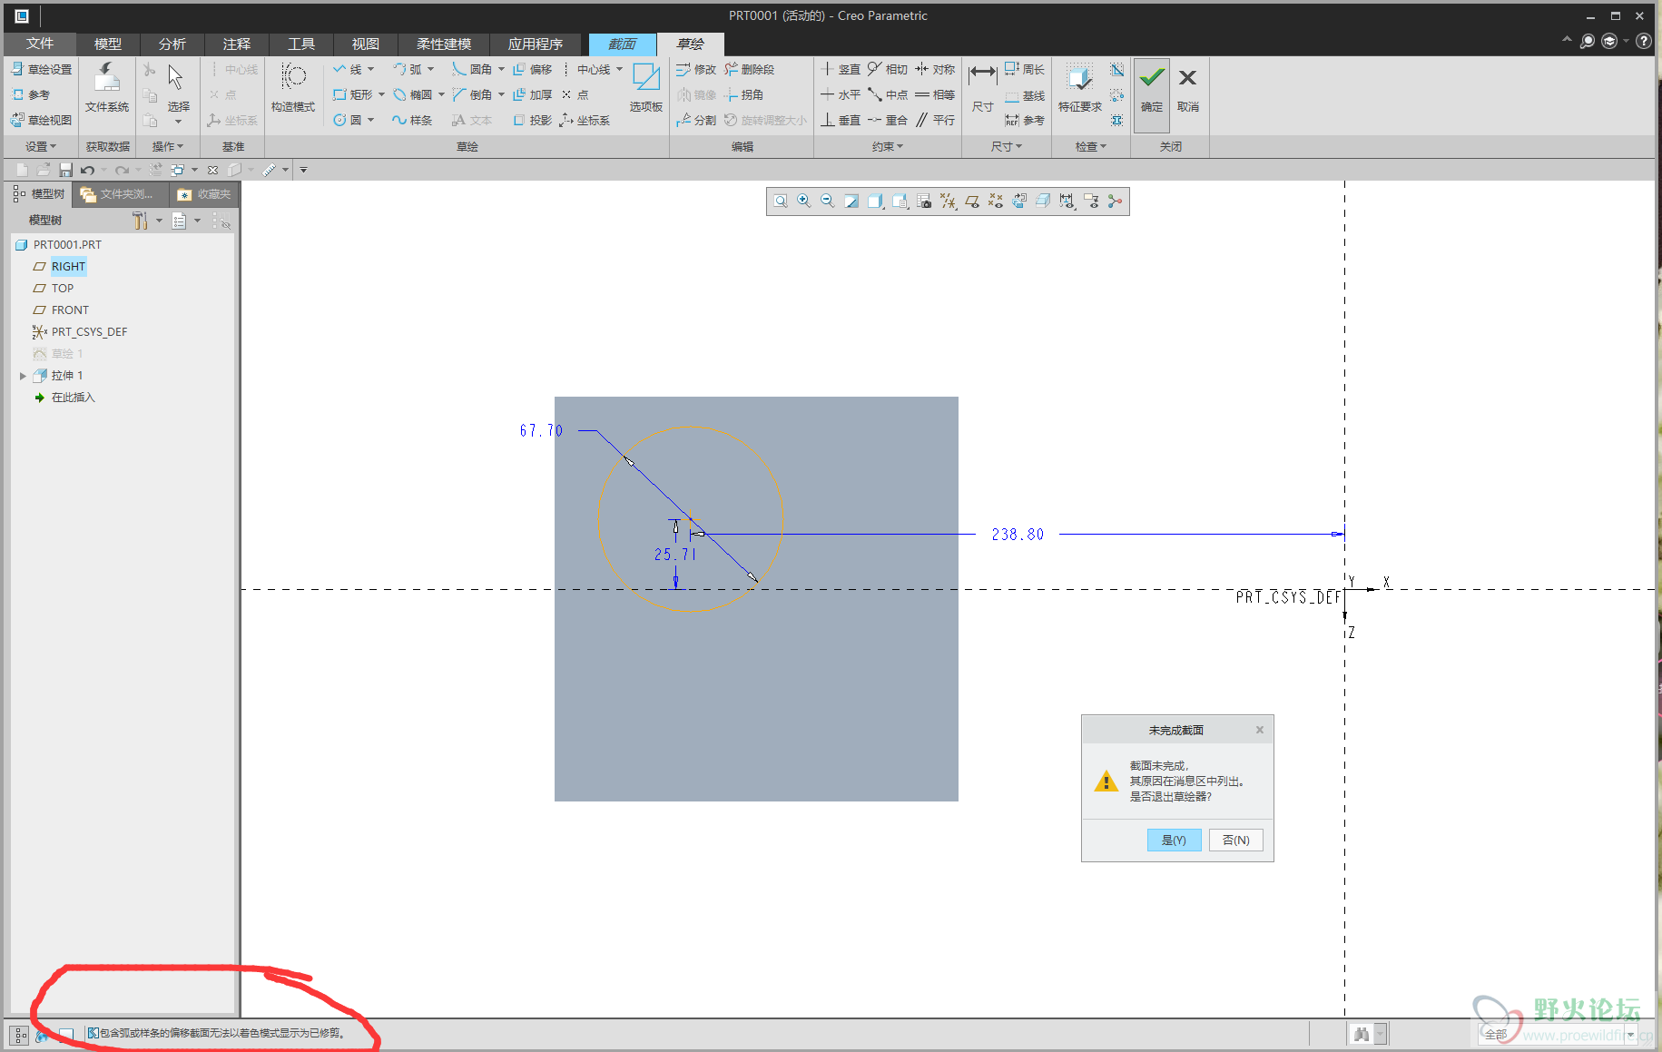Click the 特征要求 feature requirements icon
This screenshot has height=1052, width=1662.
[1079, 88]
